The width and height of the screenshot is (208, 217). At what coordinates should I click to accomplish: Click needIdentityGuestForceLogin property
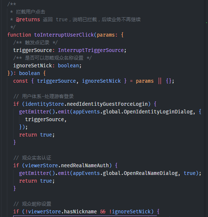click(x=107, y=104)
